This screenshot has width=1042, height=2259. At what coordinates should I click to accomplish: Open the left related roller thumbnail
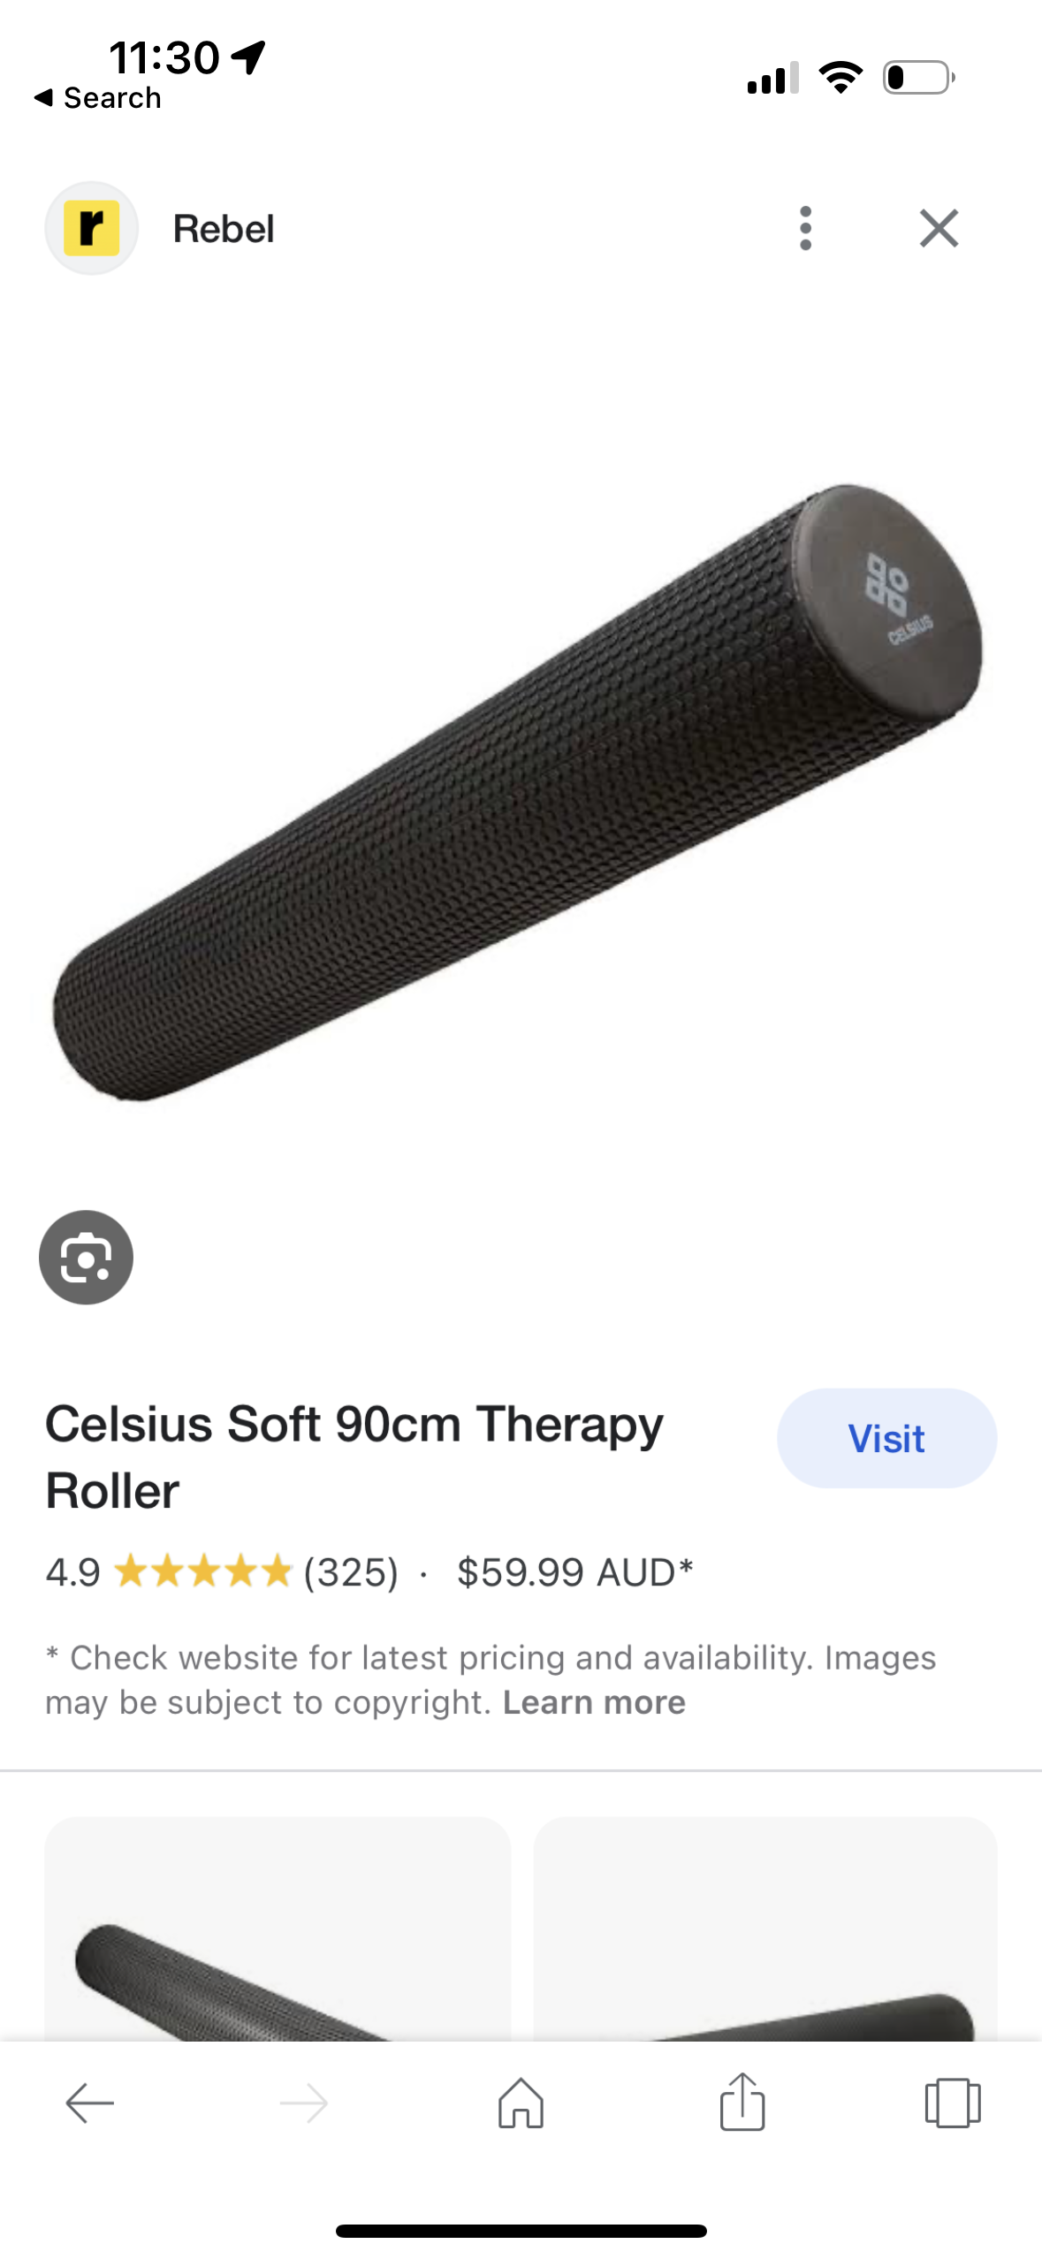click(x=278, y=1928)
